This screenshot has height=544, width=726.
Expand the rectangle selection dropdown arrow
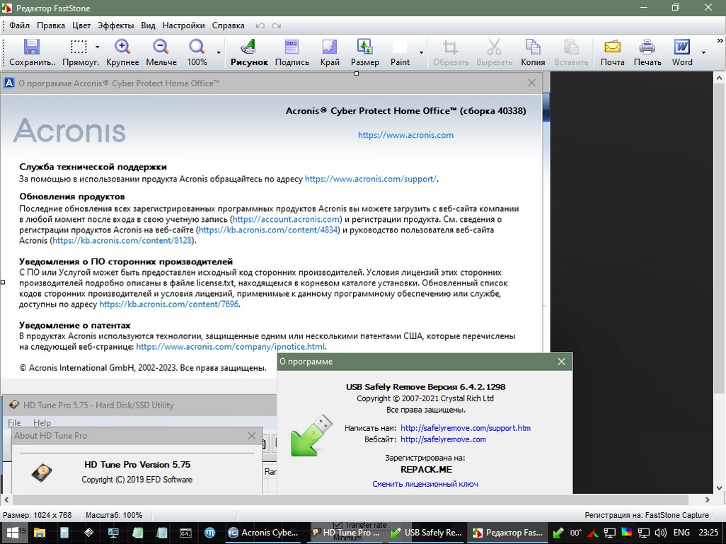click(x=97, y=47)
